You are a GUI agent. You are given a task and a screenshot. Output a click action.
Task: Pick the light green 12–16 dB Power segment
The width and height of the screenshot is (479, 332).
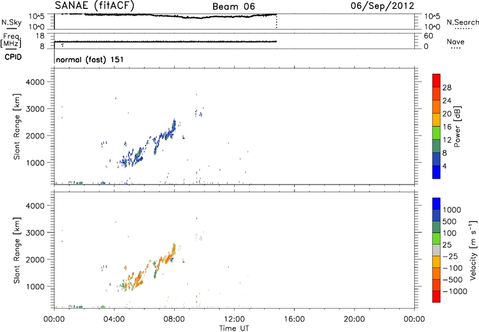coord(436,133)
